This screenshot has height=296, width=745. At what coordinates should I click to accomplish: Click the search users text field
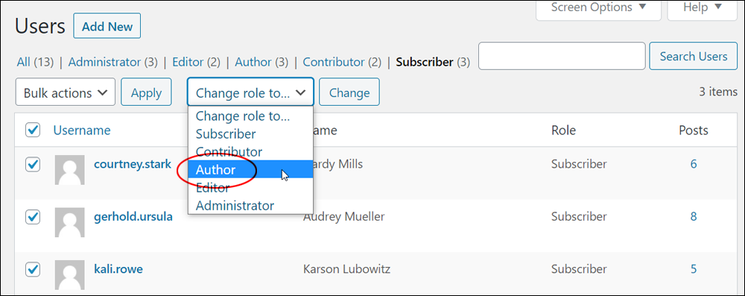562,56
